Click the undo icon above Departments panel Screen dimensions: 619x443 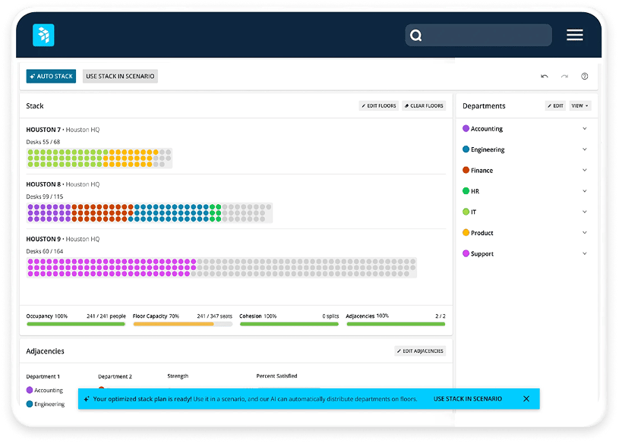point(545,76)
